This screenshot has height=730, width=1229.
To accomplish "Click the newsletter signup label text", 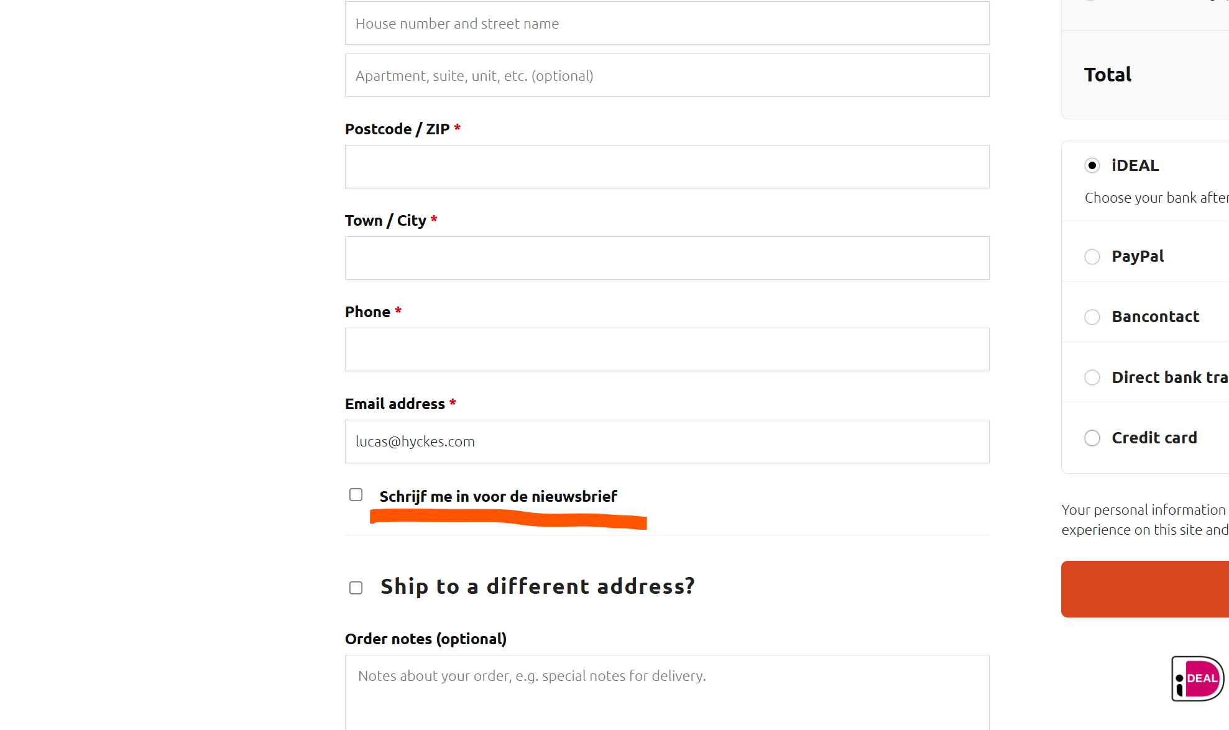I will pos(498,496).
